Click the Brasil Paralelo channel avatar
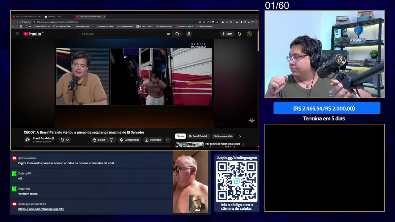 pyautogui.click(x=27, y=140)
